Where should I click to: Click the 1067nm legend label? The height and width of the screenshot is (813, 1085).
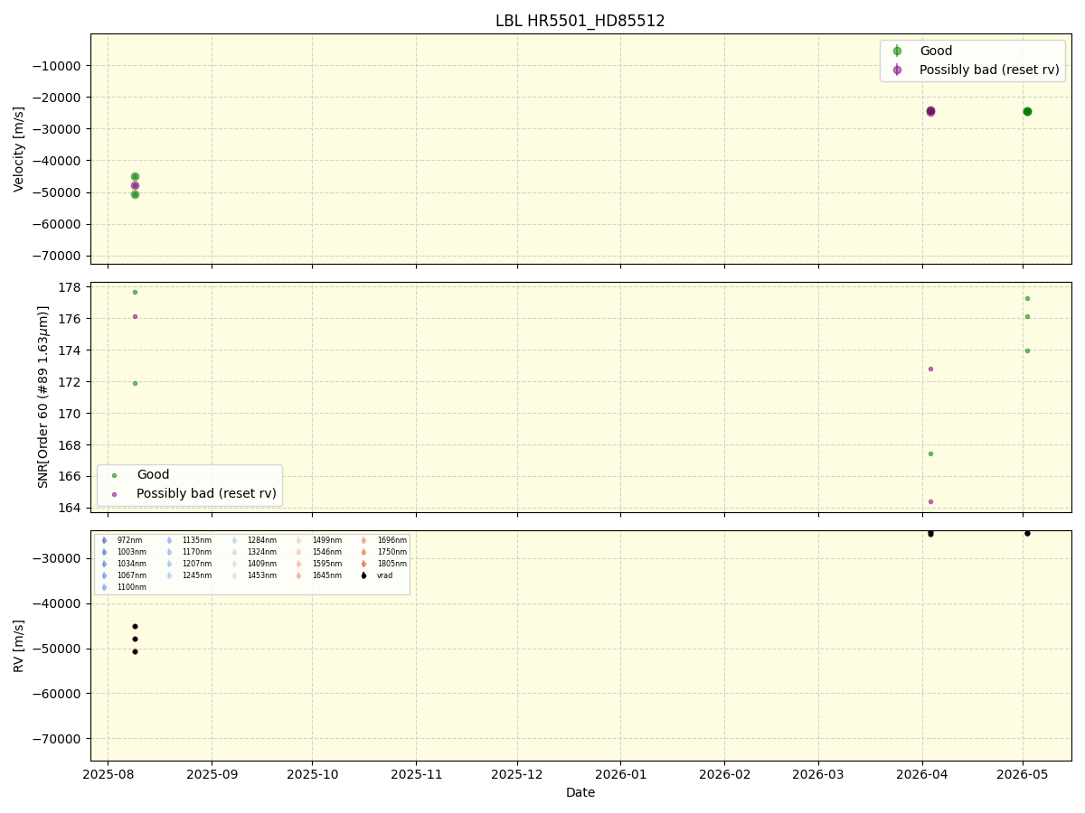(131, 575)
